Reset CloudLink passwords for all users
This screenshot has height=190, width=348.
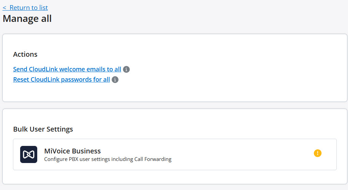(x=61, y=80)
